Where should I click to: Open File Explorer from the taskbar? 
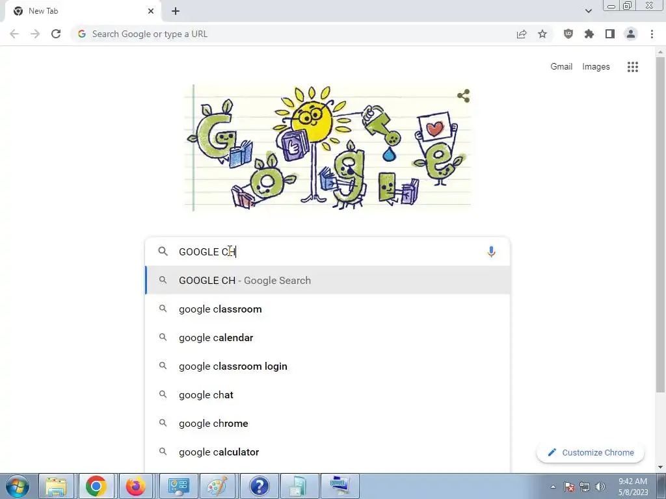56,486
